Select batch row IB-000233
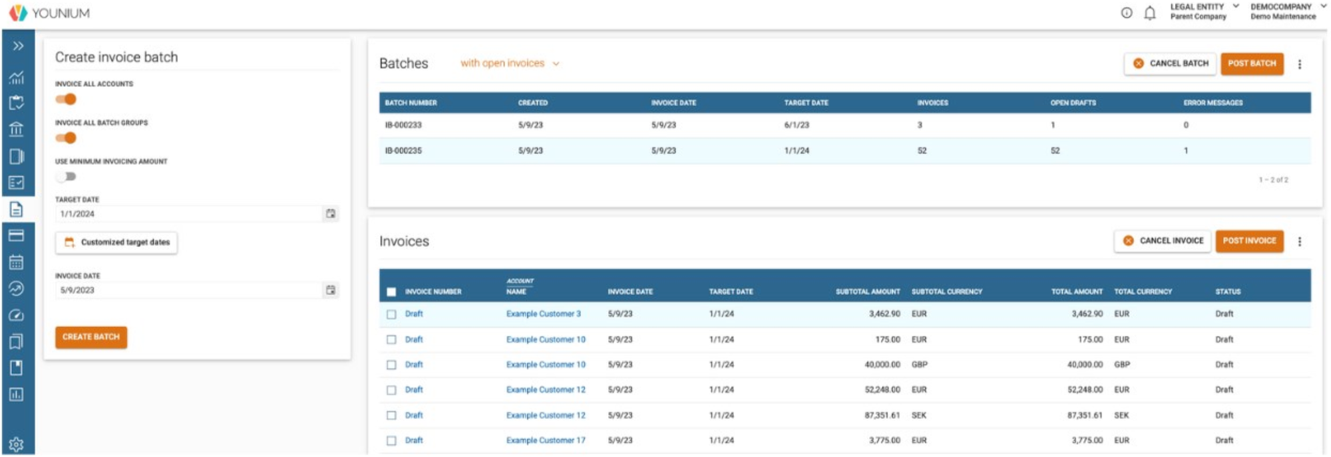 pos(845,125)
